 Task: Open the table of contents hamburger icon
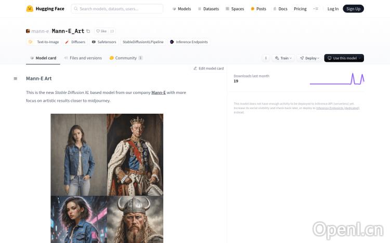pyautogui.click(x=16, y=79)
